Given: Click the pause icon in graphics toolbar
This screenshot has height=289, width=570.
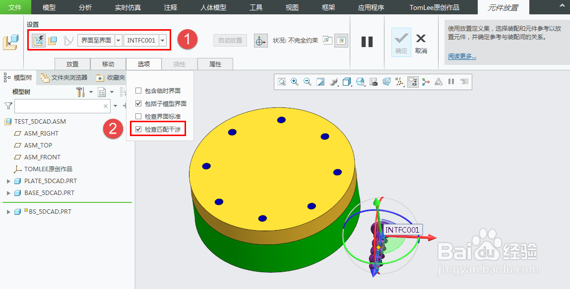Looking at the screenshot, I should 451,82.
